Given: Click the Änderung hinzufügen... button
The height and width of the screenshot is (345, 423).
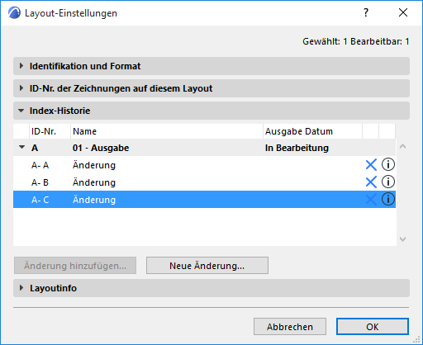Looking at the screenshot, I should [75, 266].
